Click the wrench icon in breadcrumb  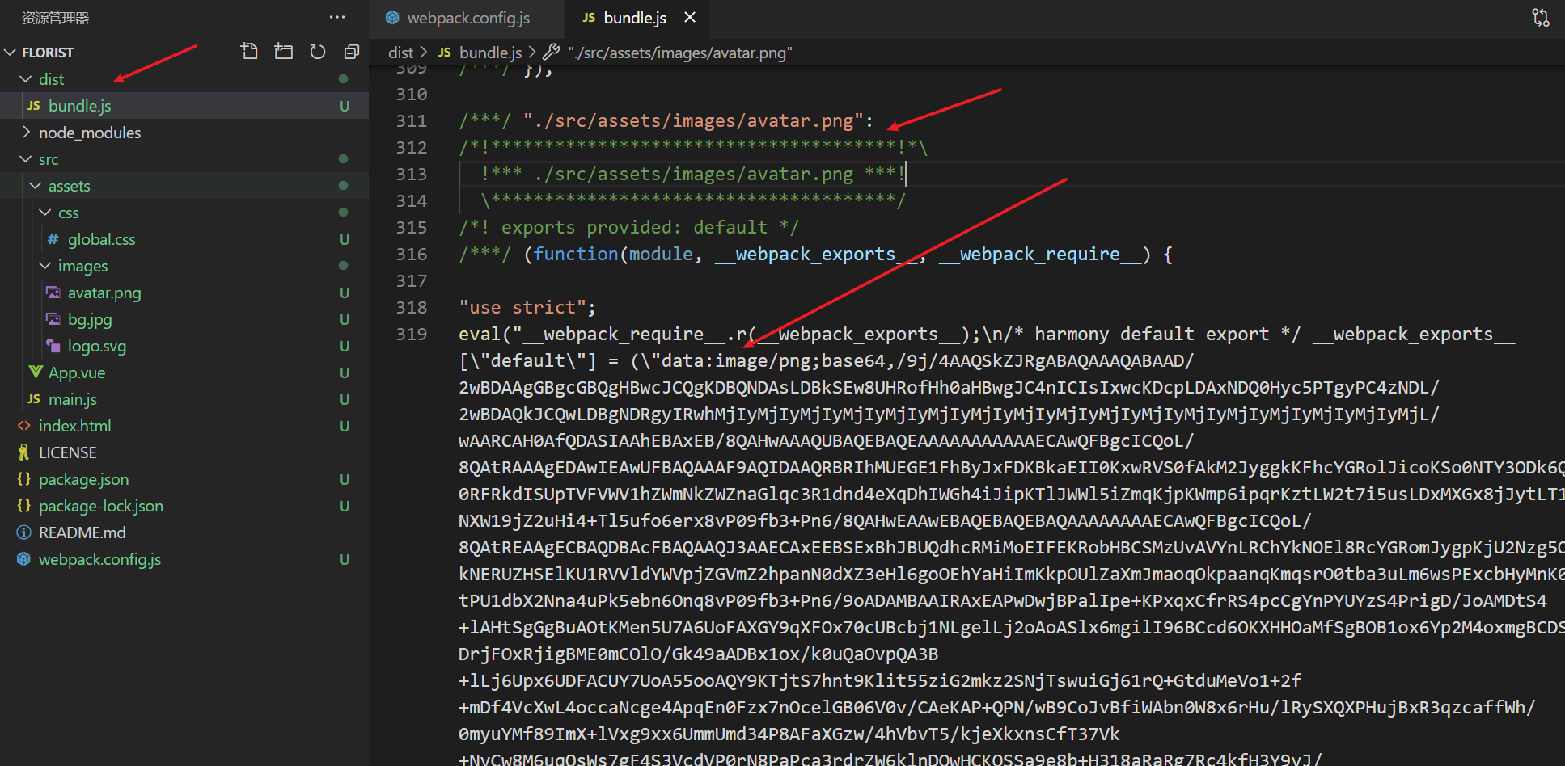[x=552, y=52]
